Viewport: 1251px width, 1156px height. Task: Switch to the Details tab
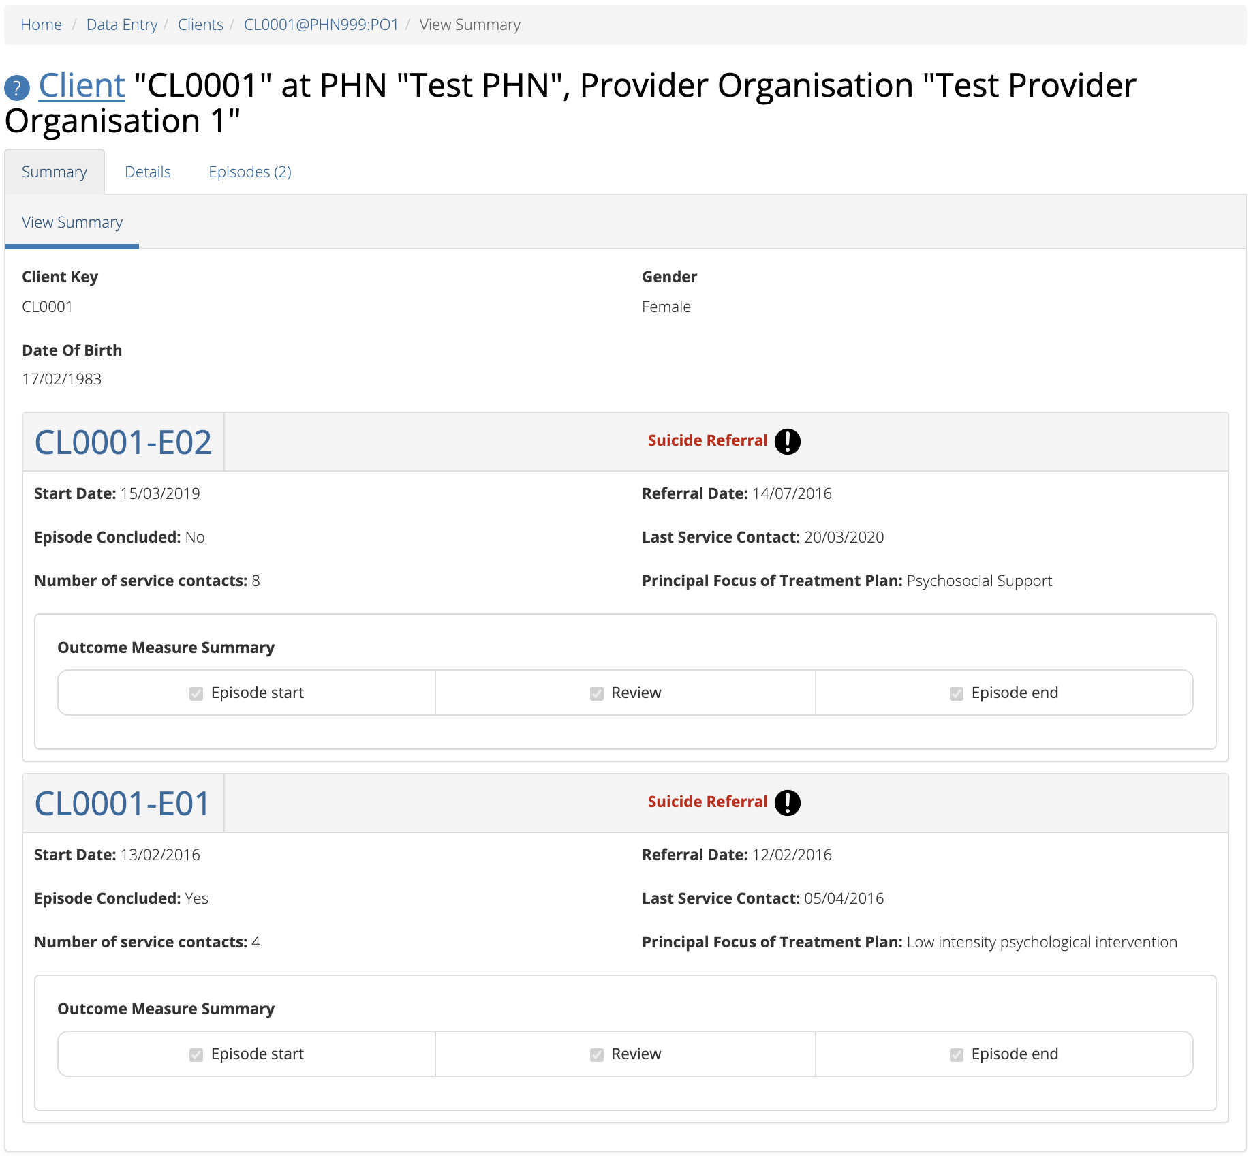coord(148,172)
